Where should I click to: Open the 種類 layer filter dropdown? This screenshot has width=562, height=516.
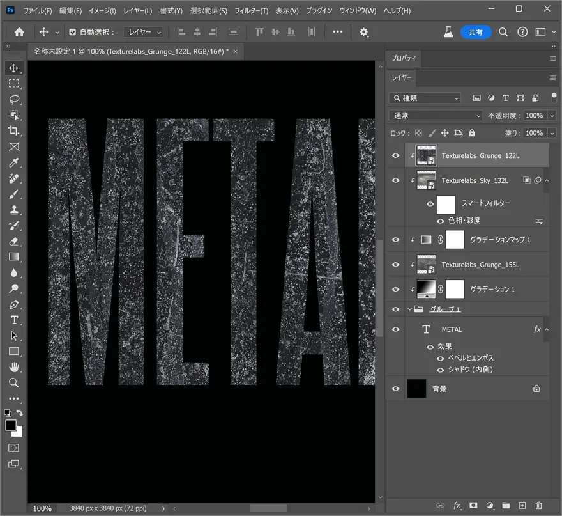[425, 98]
